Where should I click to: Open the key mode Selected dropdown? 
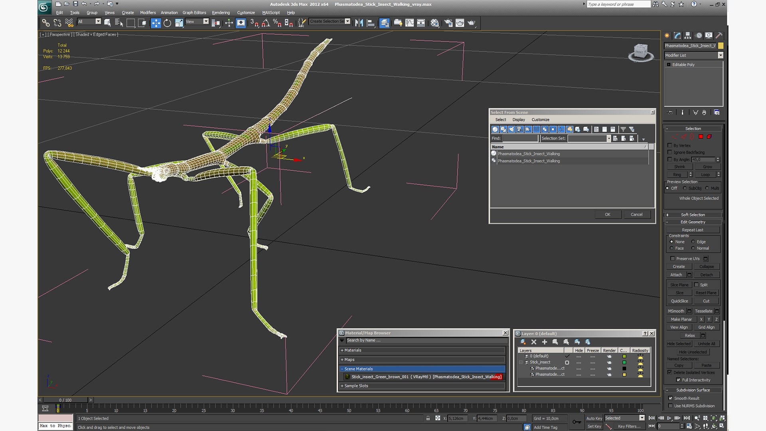[642, 418]
